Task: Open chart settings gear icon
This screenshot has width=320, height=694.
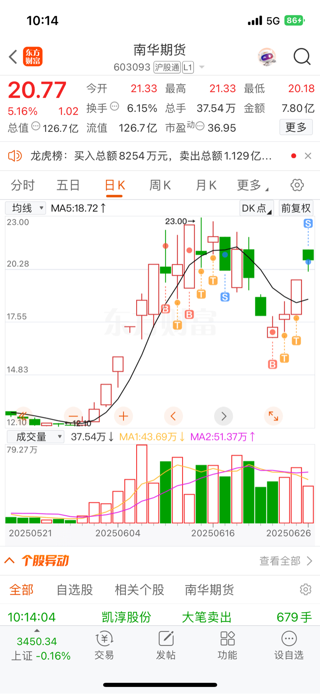Action: 297,185
